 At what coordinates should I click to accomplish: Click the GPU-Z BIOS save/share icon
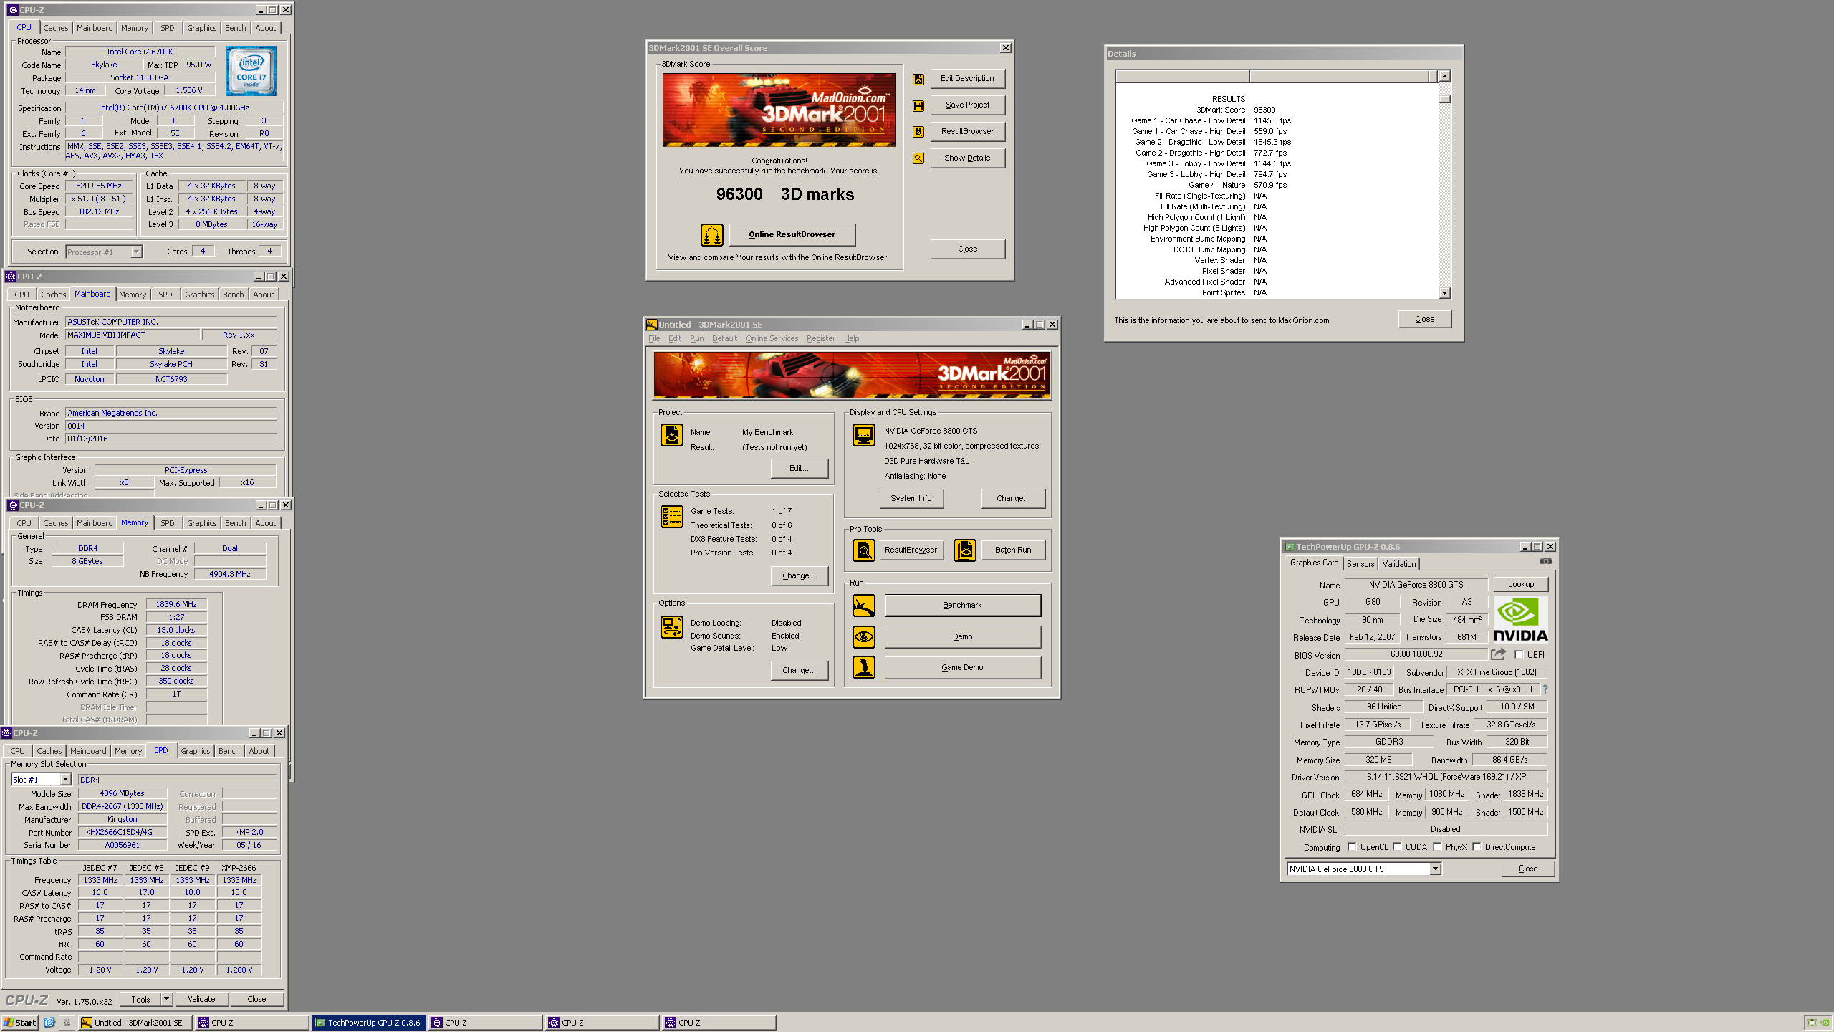coord(1497,654)
